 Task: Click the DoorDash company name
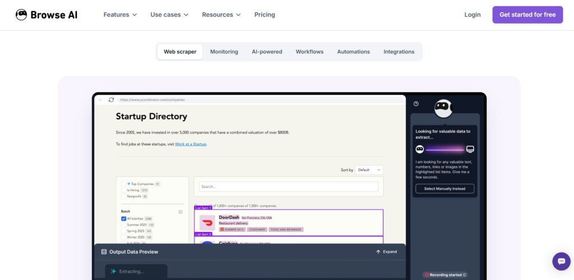point(229,217)
